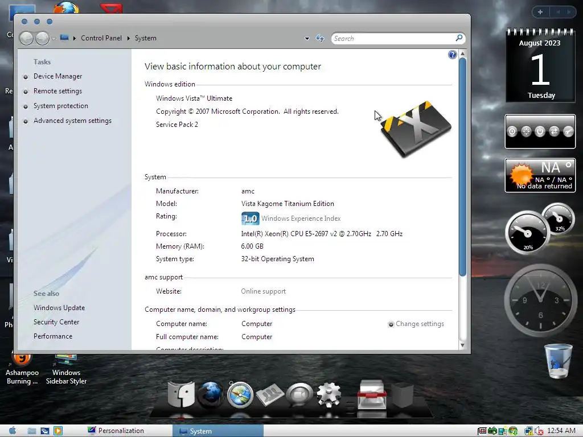Viewport: 583px width, 437px height.
Task: Open System protection
Action: (x=60, y=106)
